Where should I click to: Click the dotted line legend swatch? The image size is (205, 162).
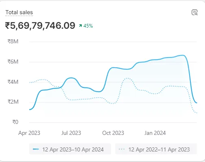(x=122, y=149)
